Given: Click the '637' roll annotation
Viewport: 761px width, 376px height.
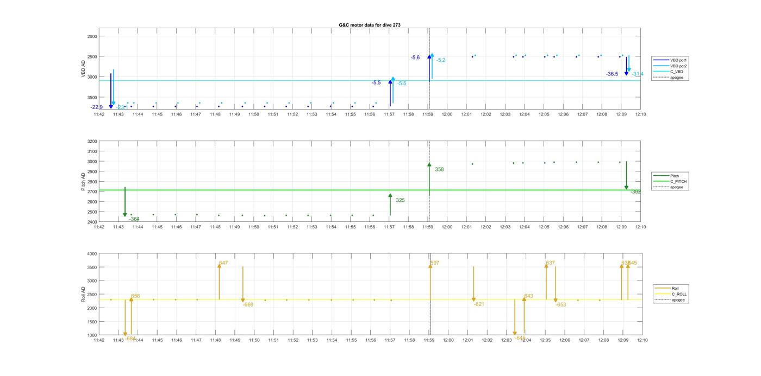Looking at the screenshot, I should click(x=550, y=263).
